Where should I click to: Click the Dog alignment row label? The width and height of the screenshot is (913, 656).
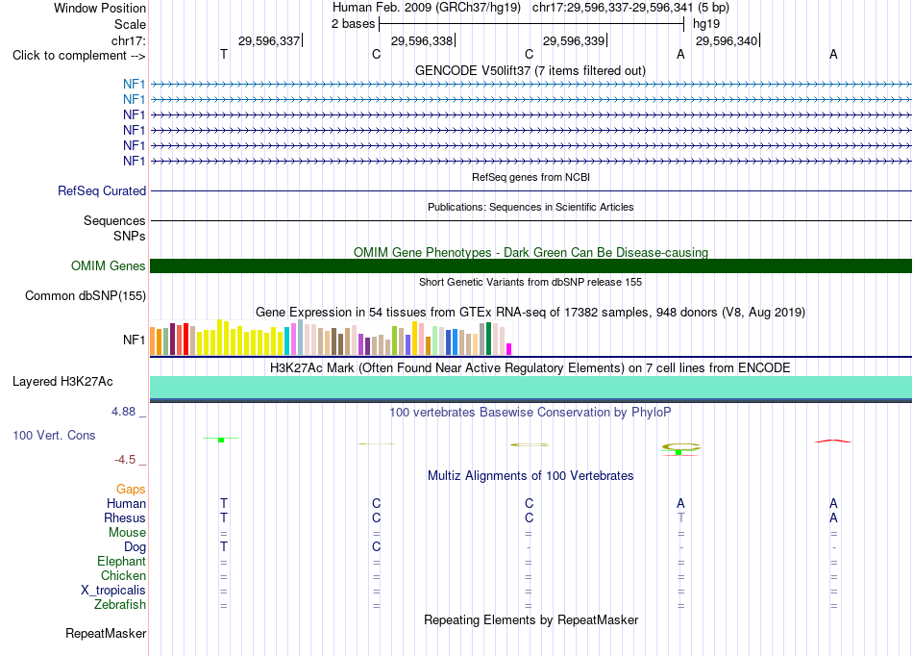tap(135, 547)
